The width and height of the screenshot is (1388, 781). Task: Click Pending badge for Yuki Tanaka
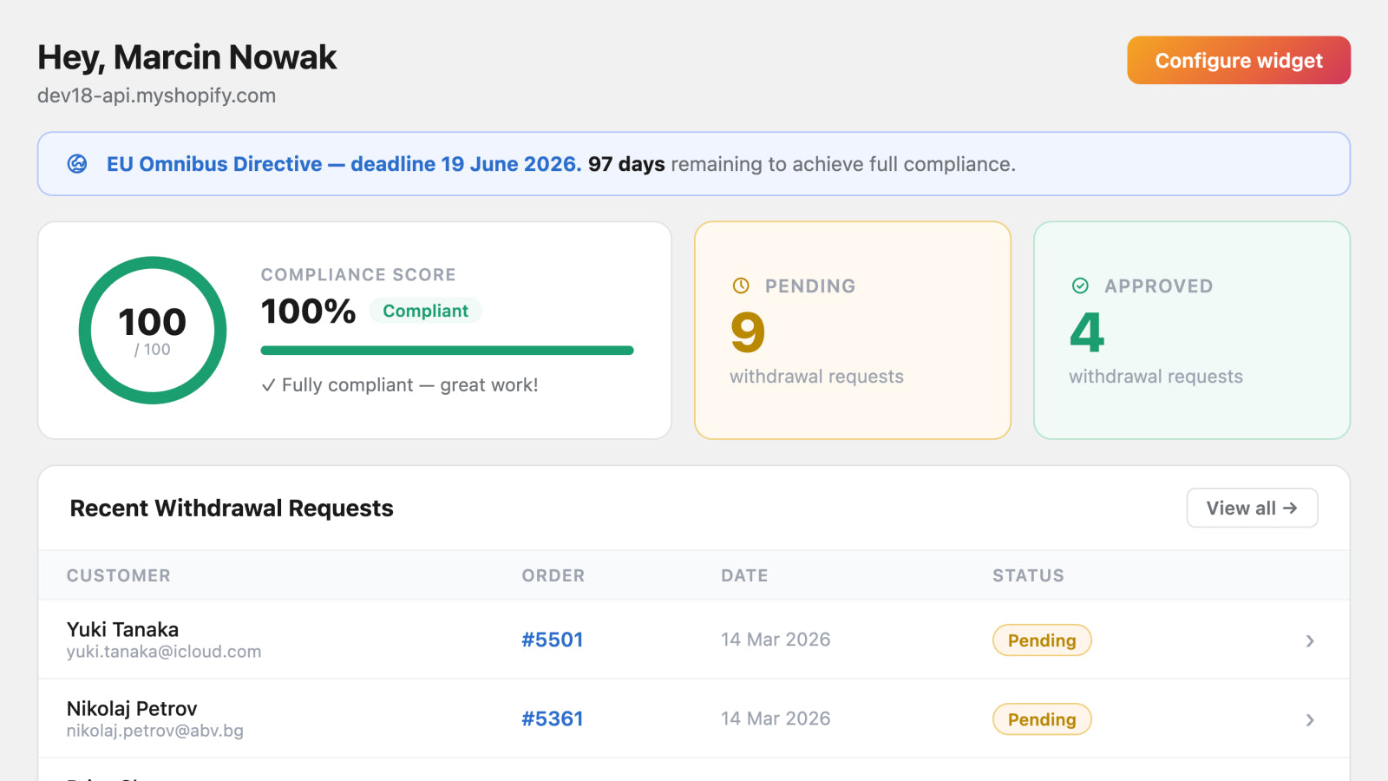coord(1042,640)
